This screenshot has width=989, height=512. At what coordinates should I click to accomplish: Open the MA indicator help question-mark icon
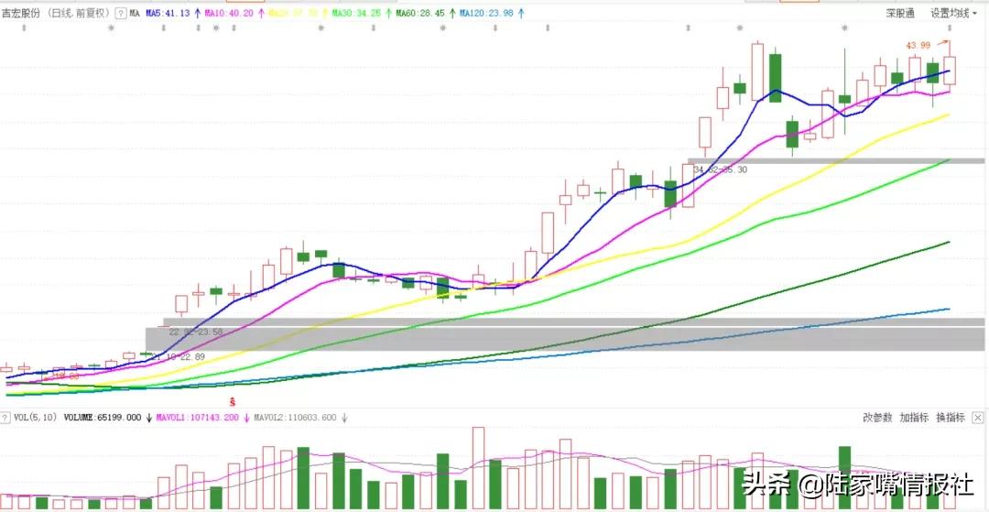click(121, 13)
